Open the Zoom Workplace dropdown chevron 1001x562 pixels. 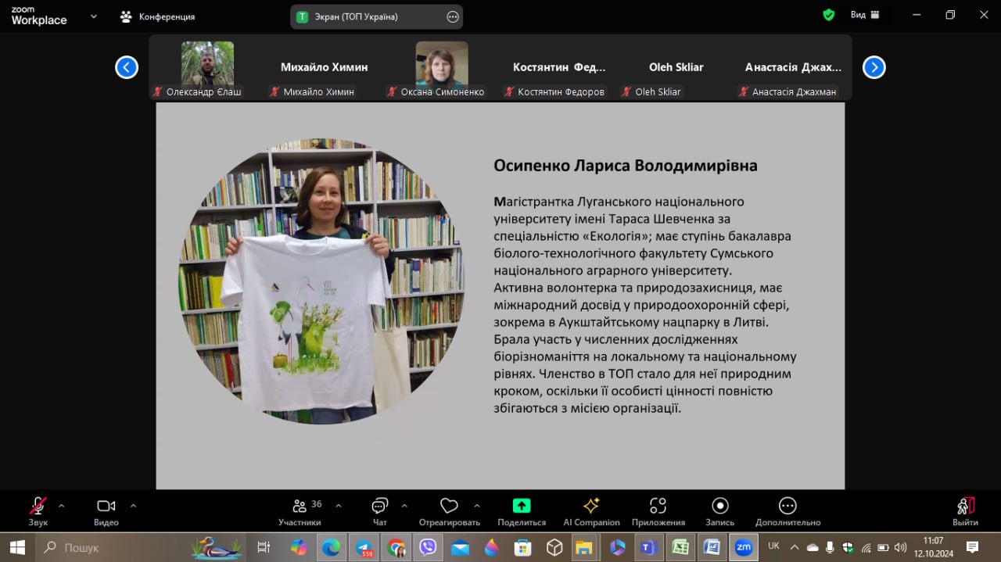click(x=94, y=16)
